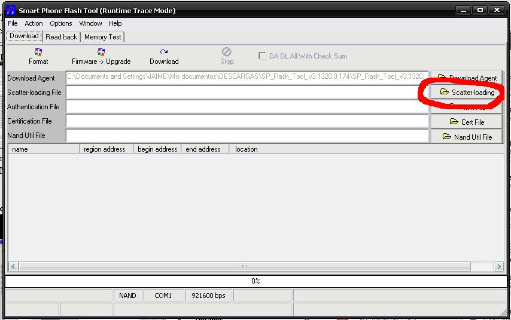Open the Window menu

[x=90, y=23]
